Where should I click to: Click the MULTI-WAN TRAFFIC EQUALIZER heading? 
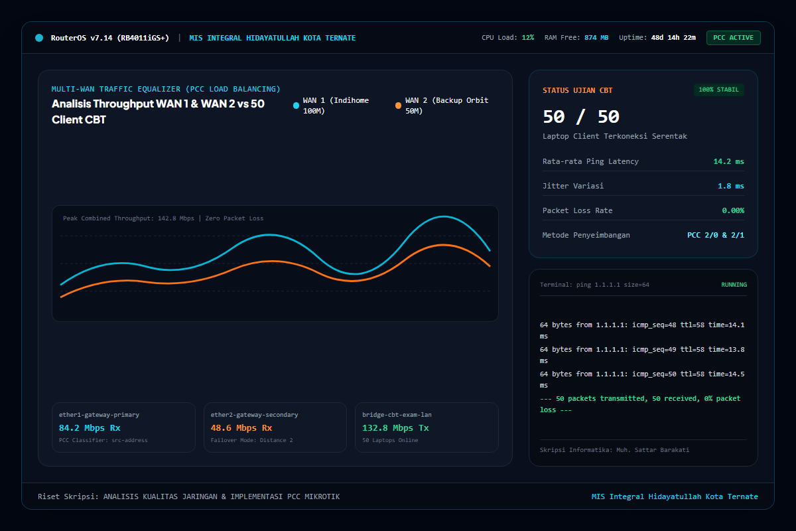tap(166, 89)
